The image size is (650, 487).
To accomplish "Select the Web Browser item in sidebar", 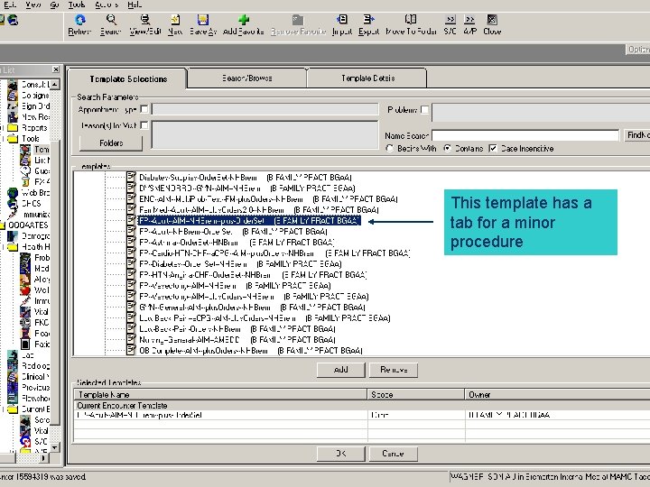I will pyautogui.click(x=29, y=193).
